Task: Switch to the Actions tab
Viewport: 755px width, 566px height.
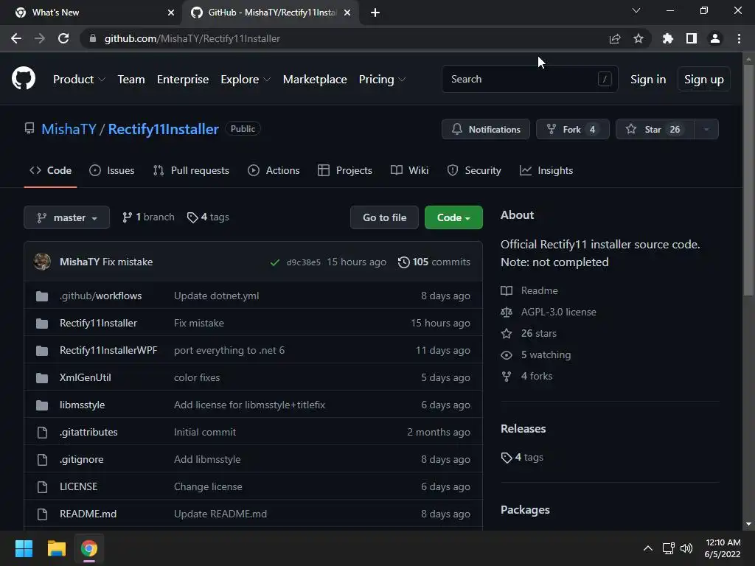Action: pyautogui.click(x=274, y=170)
